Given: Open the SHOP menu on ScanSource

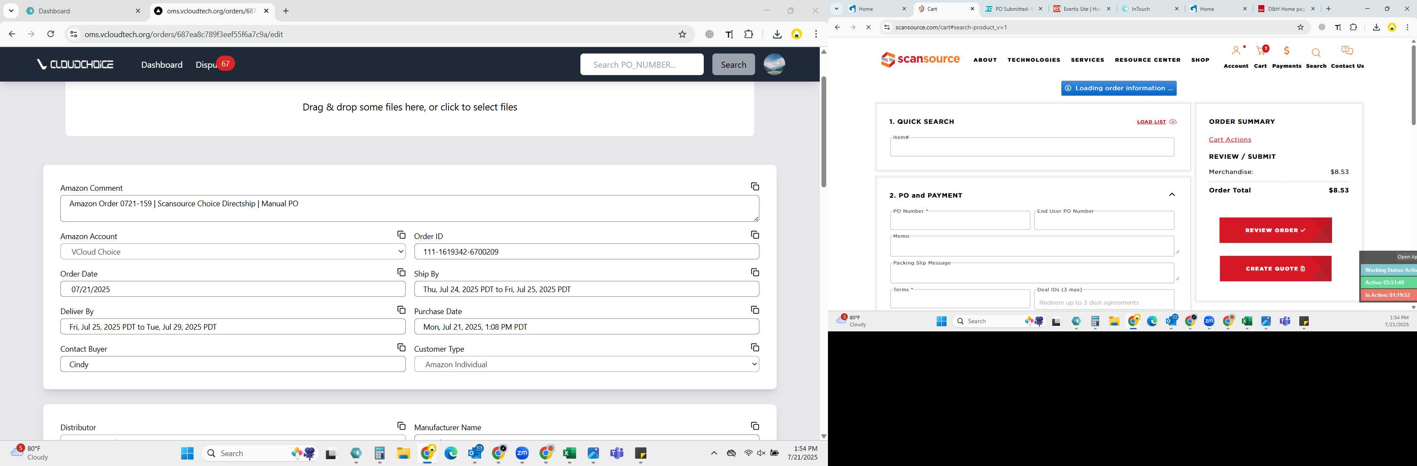Looking at the screenshot, I should (x=1200, y=60).
